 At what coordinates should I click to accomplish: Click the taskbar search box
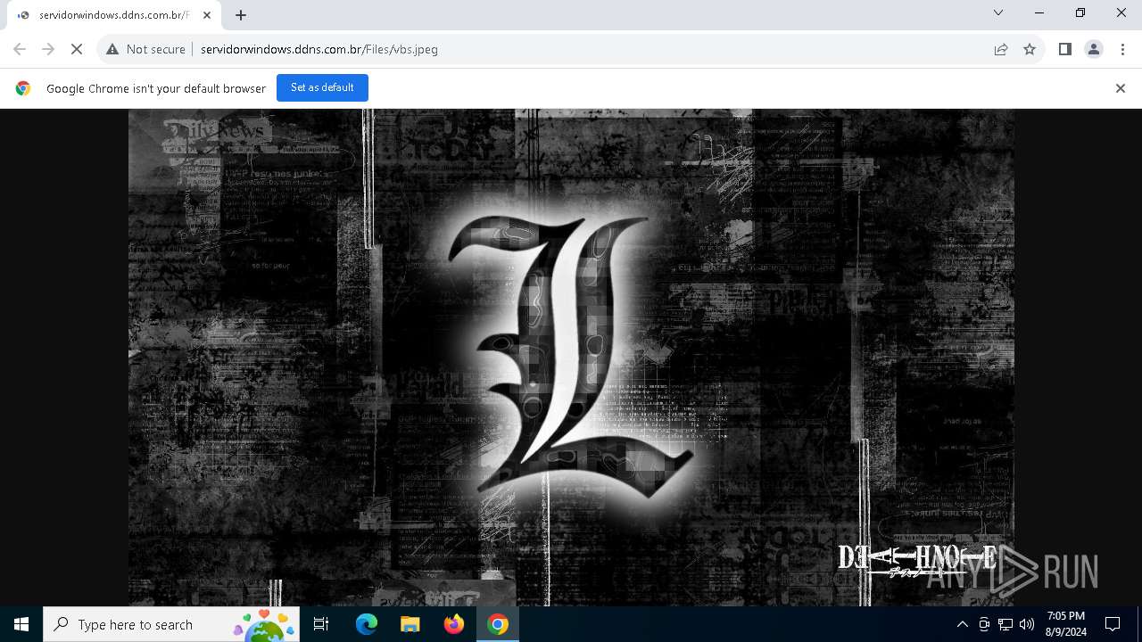pyautogui.click(x=171, y=624)
